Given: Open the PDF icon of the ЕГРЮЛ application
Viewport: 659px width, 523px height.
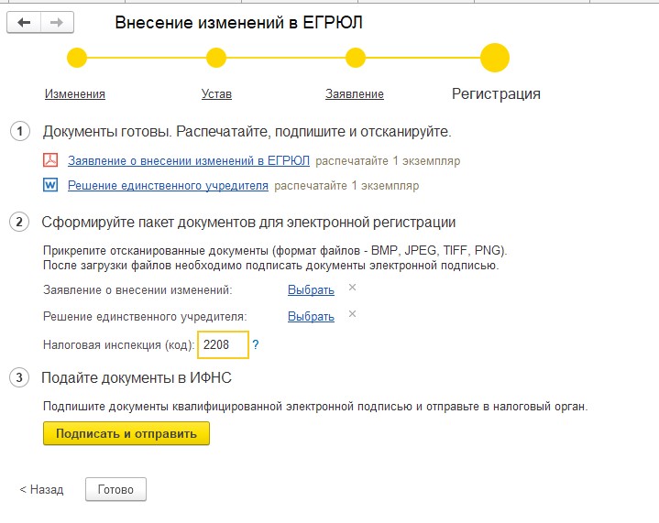Looking at the screenshot, I should pos(50,160).
